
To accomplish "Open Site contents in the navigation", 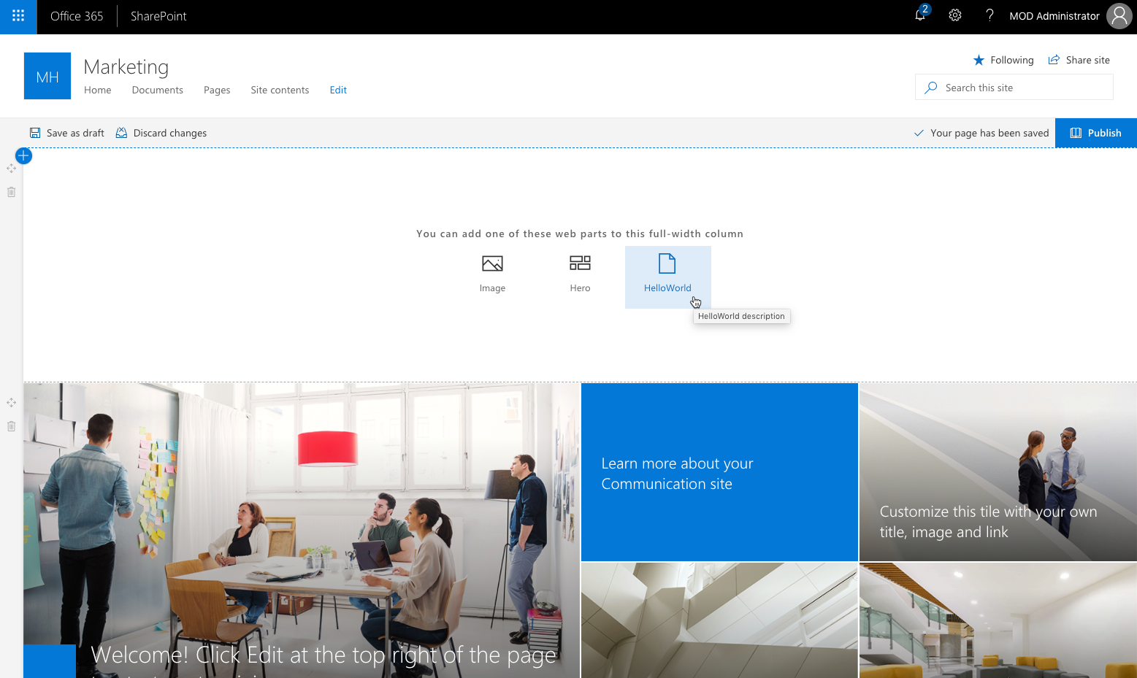I will click(x=280, y=90).
